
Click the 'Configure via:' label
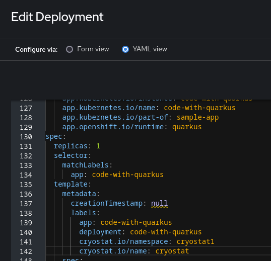point(36,49)
